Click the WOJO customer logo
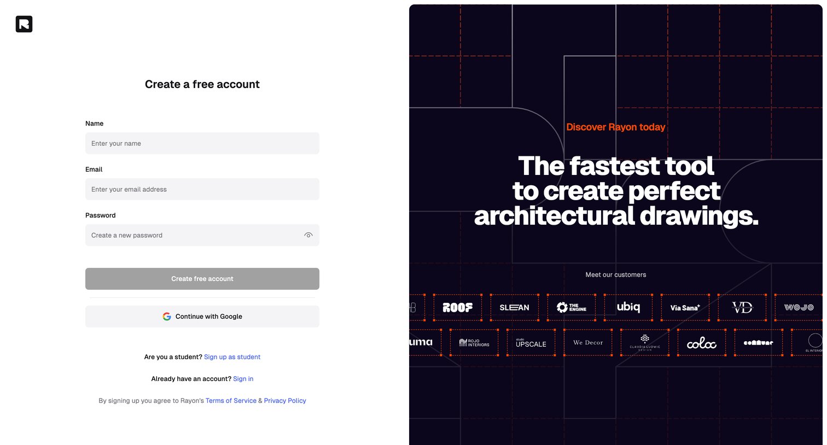Image resolution: width=827 pixels, height=445 pixels. click(799, 307)
